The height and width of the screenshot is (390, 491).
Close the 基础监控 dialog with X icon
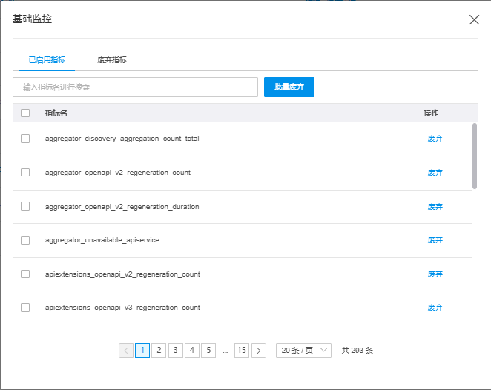474,19
